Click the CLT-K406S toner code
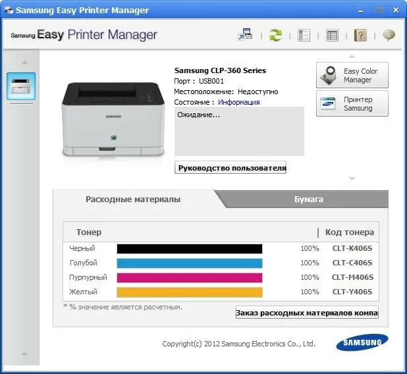Screen dimensions: 407x374 coord(352,248)
